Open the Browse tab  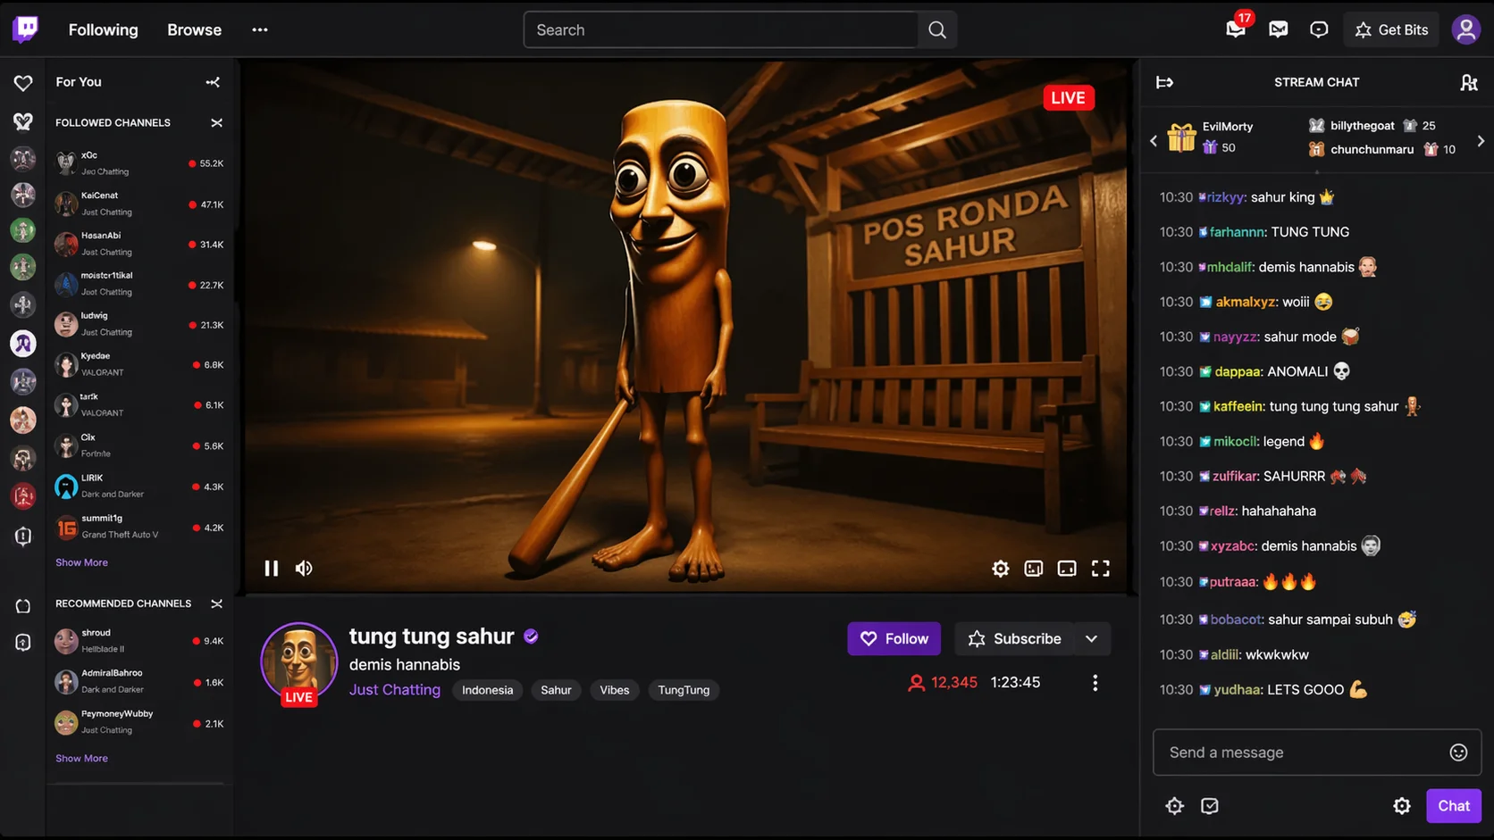[194, 29]
